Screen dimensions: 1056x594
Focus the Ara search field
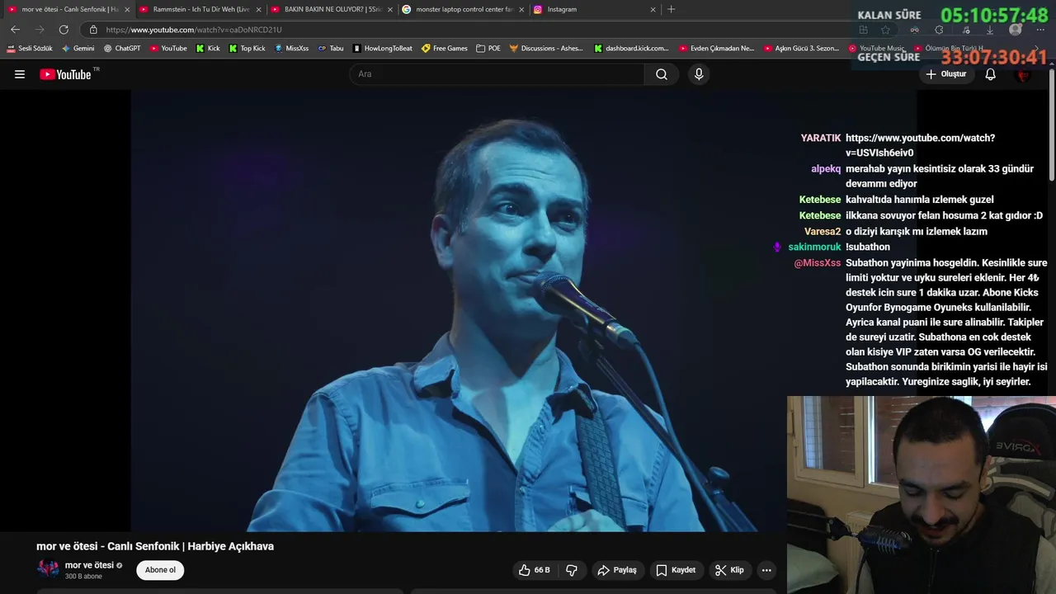(x=497, y=74)
